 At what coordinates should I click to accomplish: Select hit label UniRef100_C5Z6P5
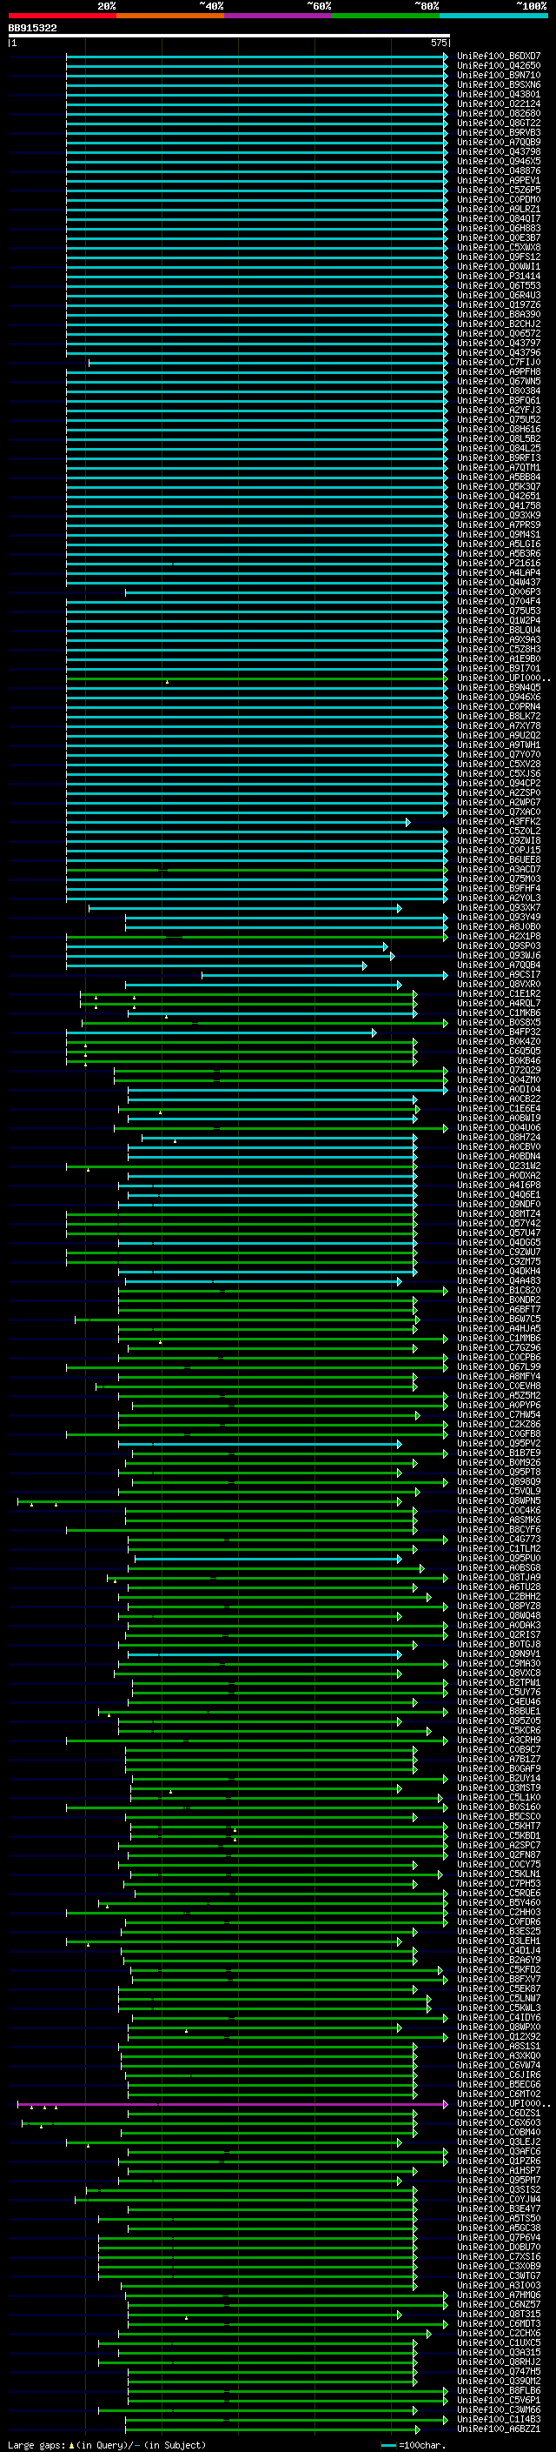coord(499,190)
